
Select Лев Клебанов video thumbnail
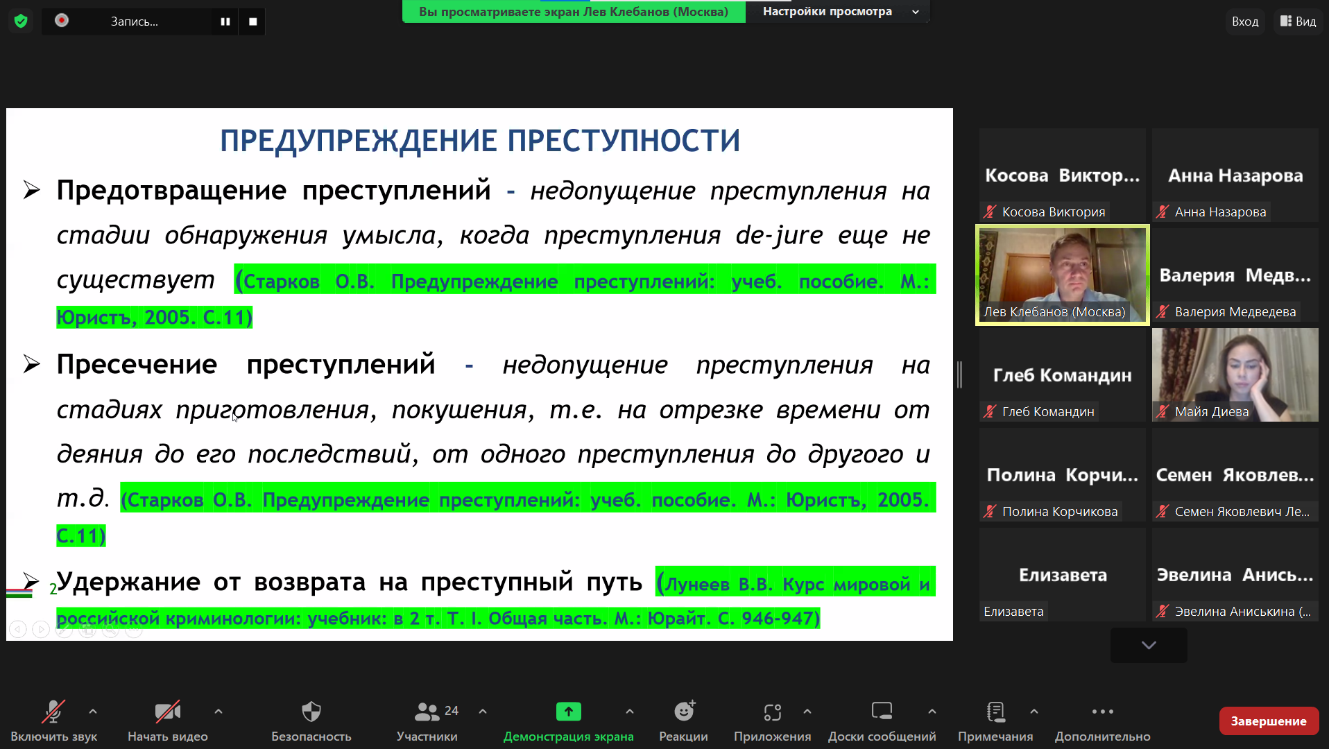1063,275
